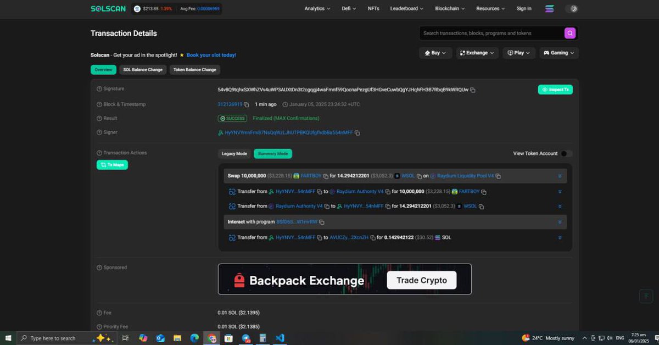Select the Overview tab

click(103, 70)
